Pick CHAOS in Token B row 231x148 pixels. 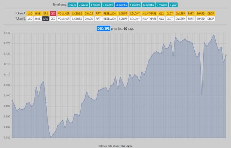point(89,19)
